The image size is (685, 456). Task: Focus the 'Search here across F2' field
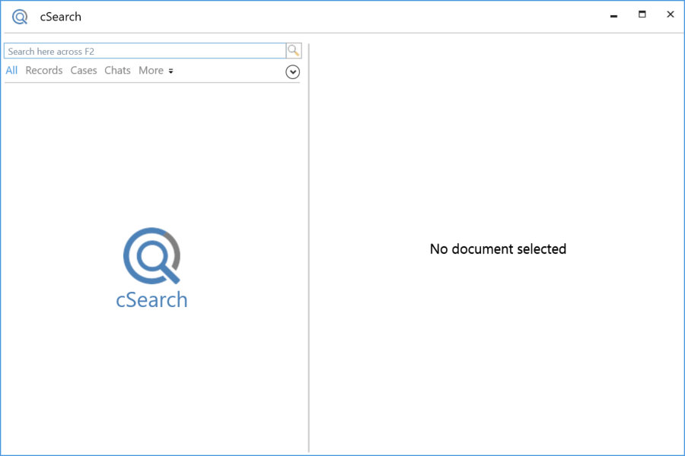point(145,51)
